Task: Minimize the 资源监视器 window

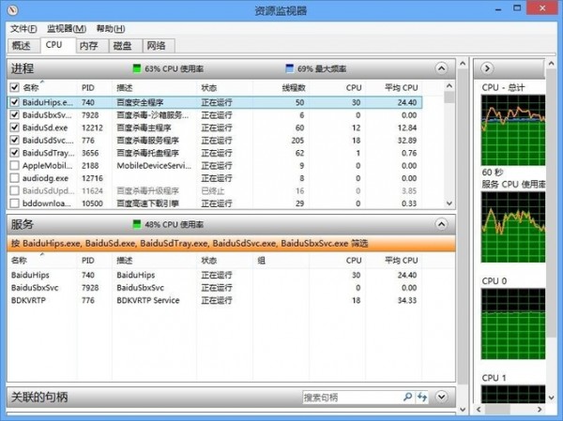Action: (x=498, y=9)
